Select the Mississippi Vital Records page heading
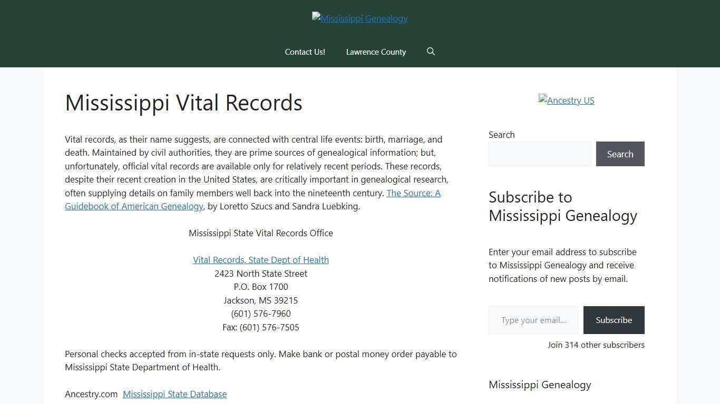 [x=183, y=103]
